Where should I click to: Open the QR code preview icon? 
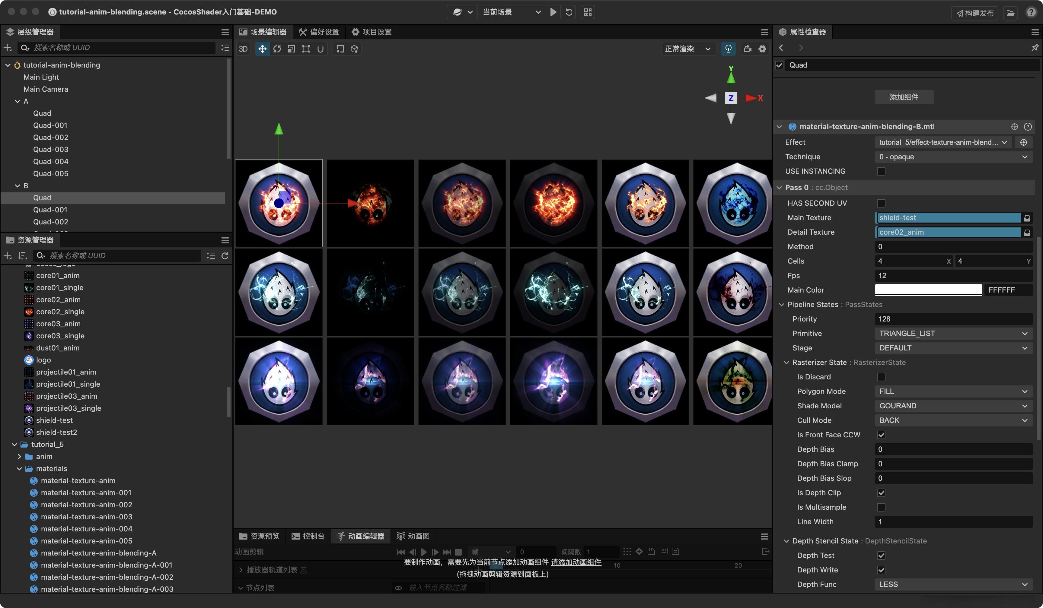(588, 12)
